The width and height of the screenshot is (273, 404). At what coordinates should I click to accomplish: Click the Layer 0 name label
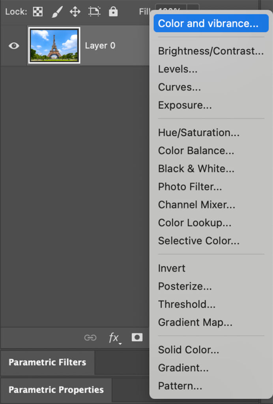(x=100, y=46)
